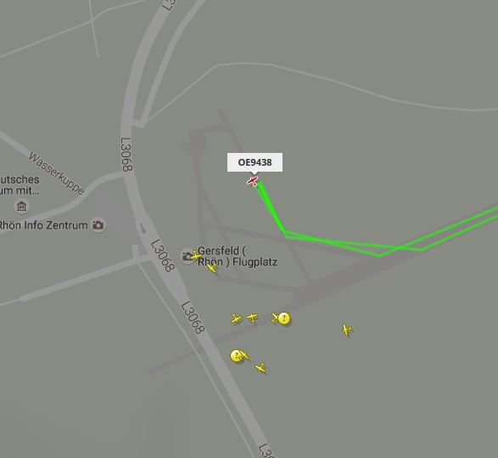Click the lower question mark marker near L3068
Viewport: 498px width, 458px height.
coord(237,356)
